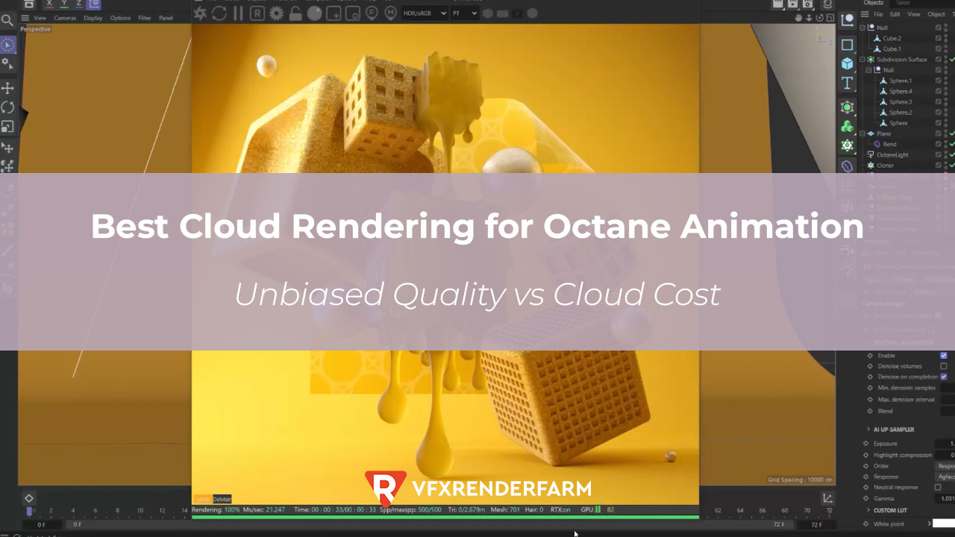Pause the Octane Live Viewer render
This screenshot has width=955, height=537.
pyautogui.click(x=239, y=13)
